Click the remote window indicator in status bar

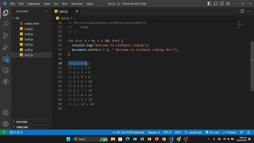[x=4, y=132]
